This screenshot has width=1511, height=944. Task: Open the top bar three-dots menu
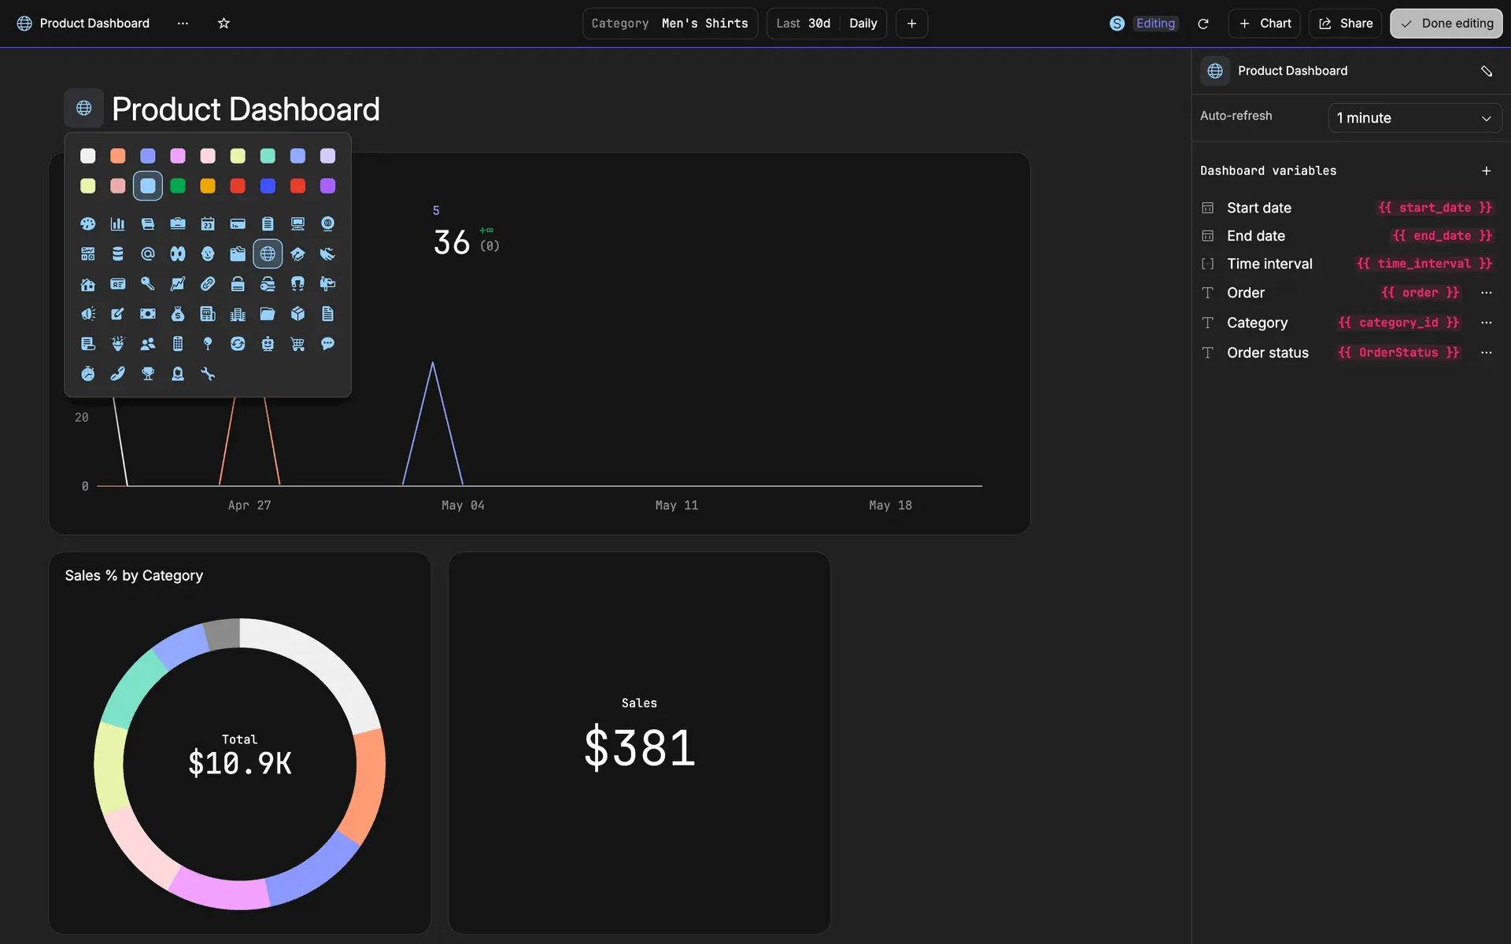pyautogui.click(x=183, y=24)
